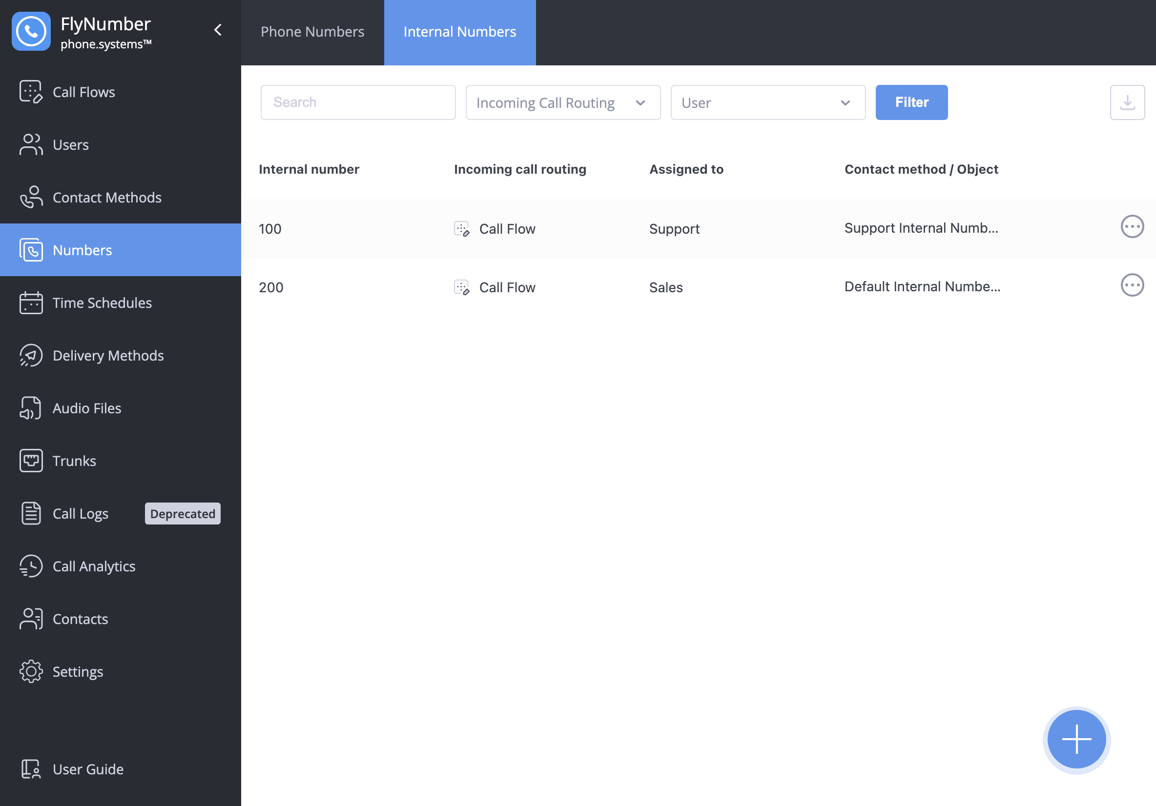
Task: Open the Call Analytics link
Action: click(x=94, y=566)
